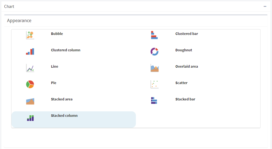This screenshot has height=149, width=272.
Task: Click the Appearance section header
Action: [19, 21]
